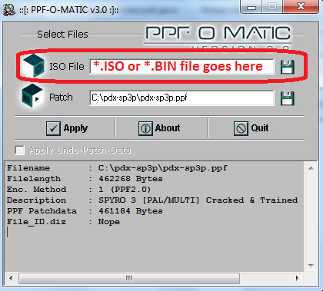This screenshot has height=291, width=323.
Task: Click the Filelength 462268 Bytes line
Action: point(85,179)
